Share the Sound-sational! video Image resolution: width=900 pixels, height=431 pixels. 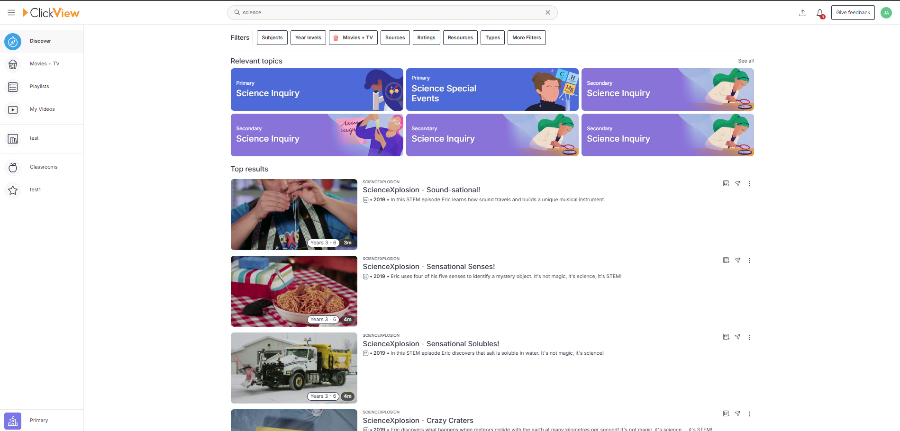[737, 184]
